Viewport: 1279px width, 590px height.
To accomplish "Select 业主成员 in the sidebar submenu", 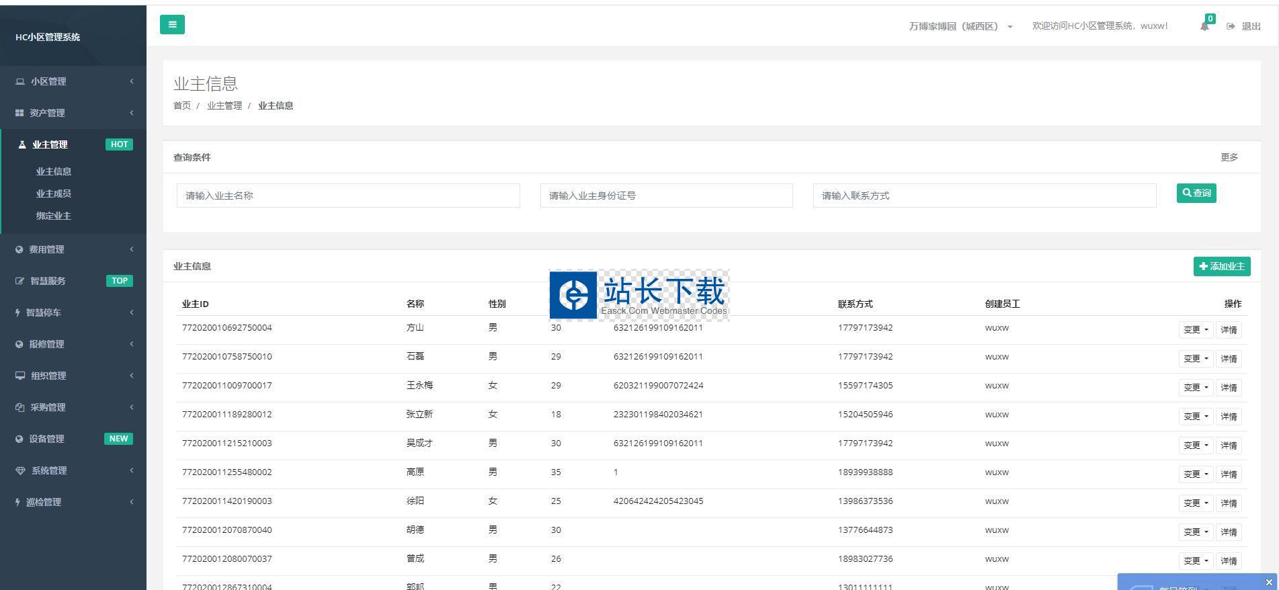I will [54, 194].
